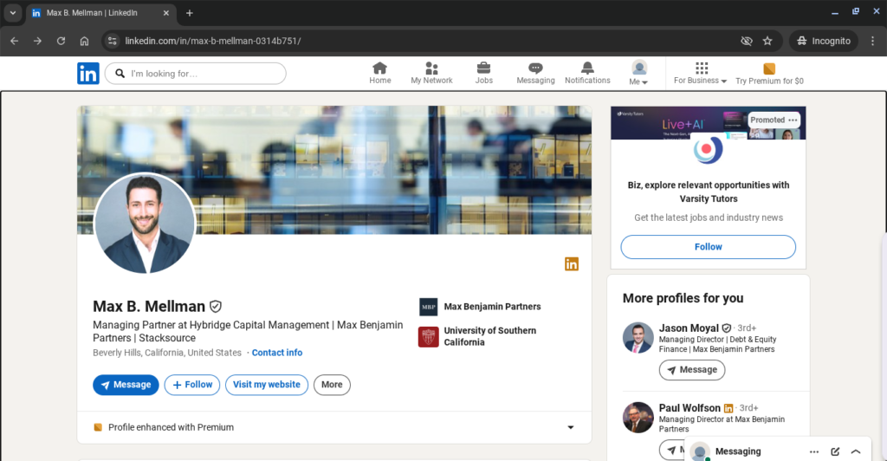Open the Jobs page

tap(483, 73)
